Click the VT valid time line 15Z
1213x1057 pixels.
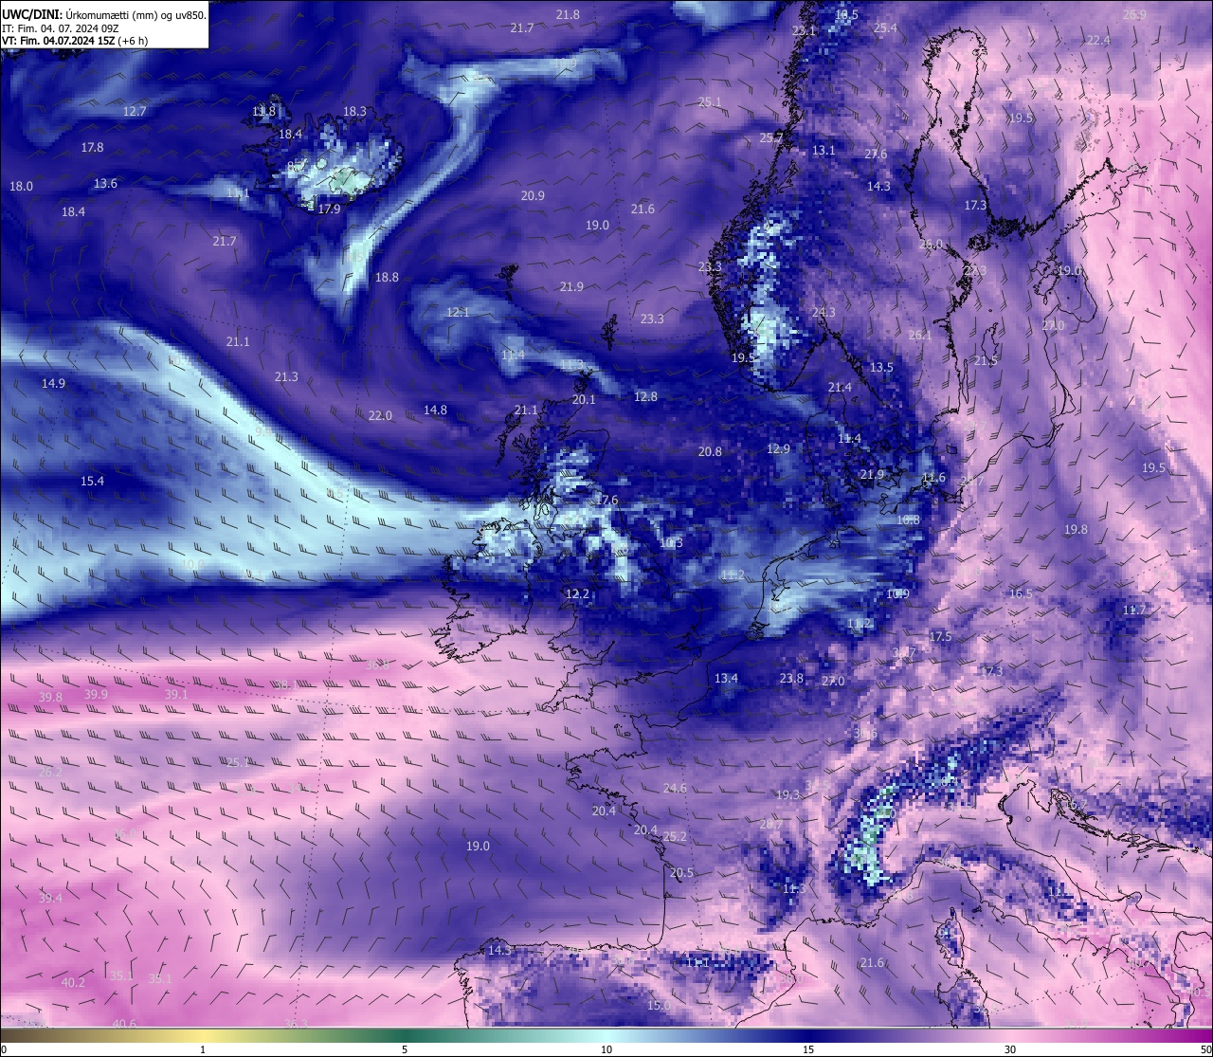click(x=72, y=41)
